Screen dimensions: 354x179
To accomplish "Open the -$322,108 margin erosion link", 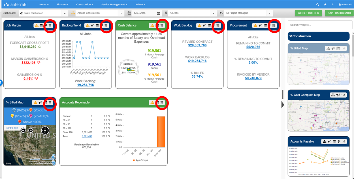I will coord(28,63).
